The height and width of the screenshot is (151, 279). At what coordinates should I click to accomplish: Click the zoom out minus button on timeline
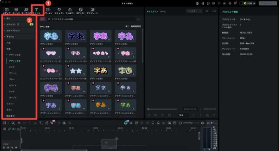click(180, 123)
